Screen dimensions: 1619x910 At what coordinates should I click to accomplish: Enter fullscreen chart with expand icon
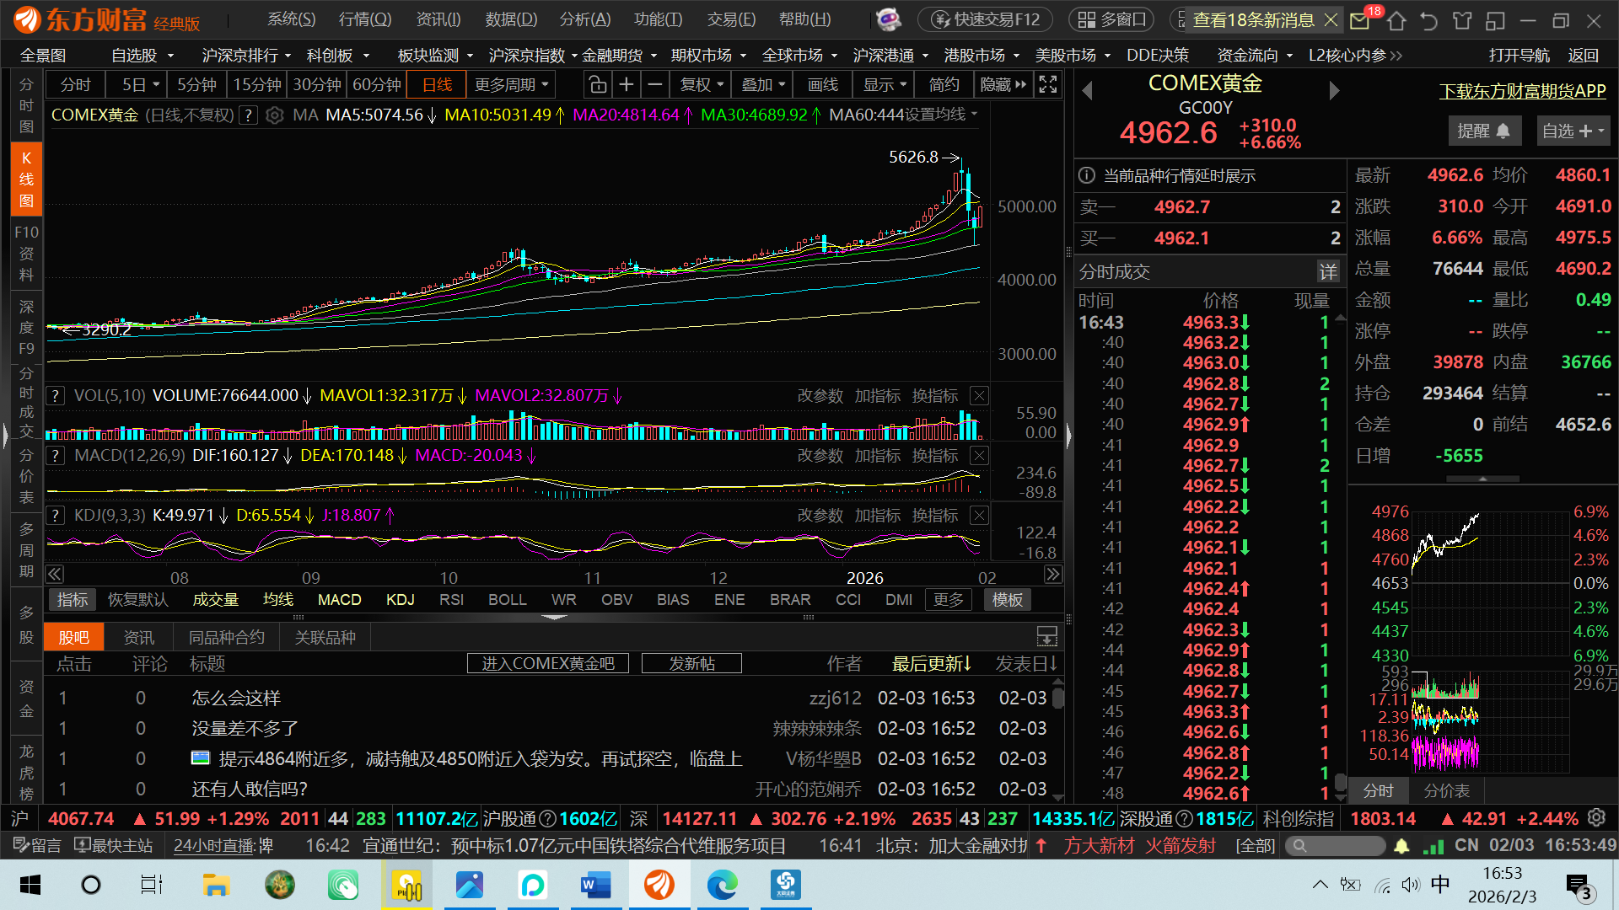[x=1048, y=84]
